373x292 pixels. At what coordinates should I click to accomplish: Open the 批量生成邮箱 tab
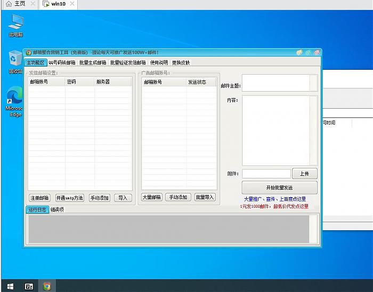(x=93, y=62)
